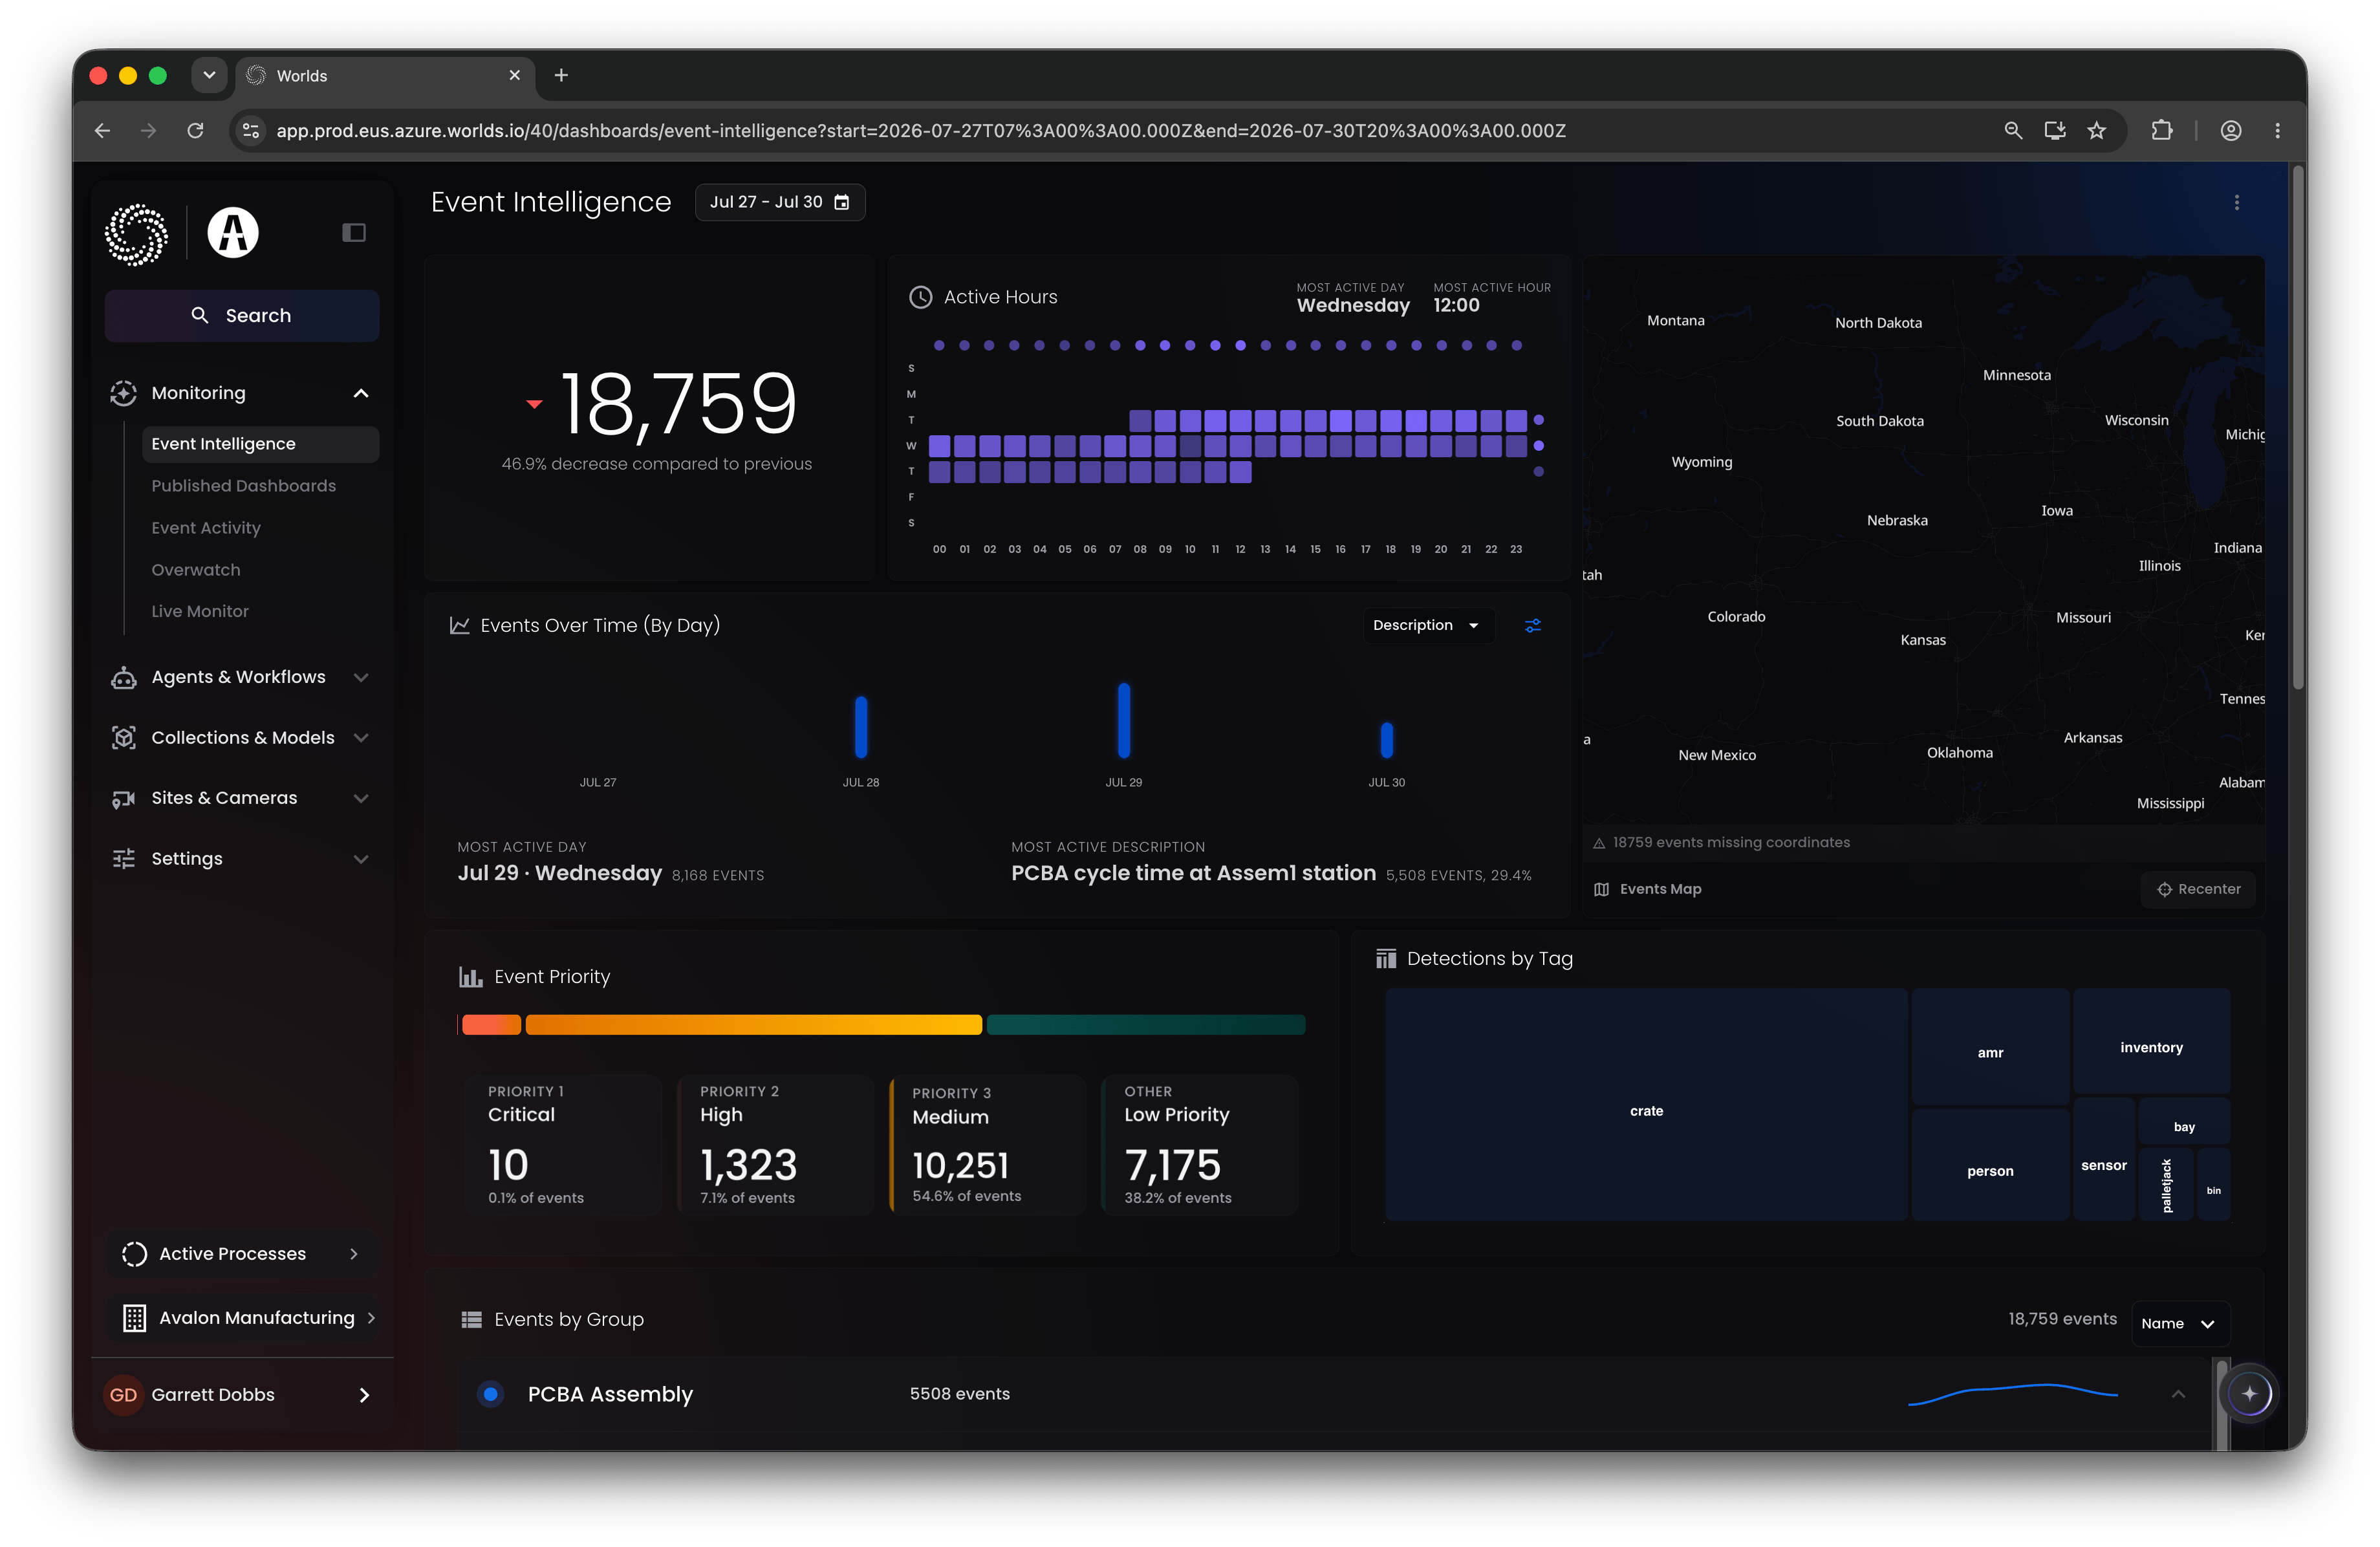Open the Jul 27 - Jul 30 date picker
Screen dimensions: 2380x1547
coord(780,202)
